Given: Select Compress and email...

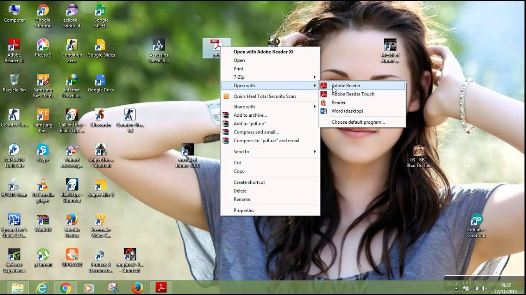Looking at the screenshot, I should click(270, 132).
